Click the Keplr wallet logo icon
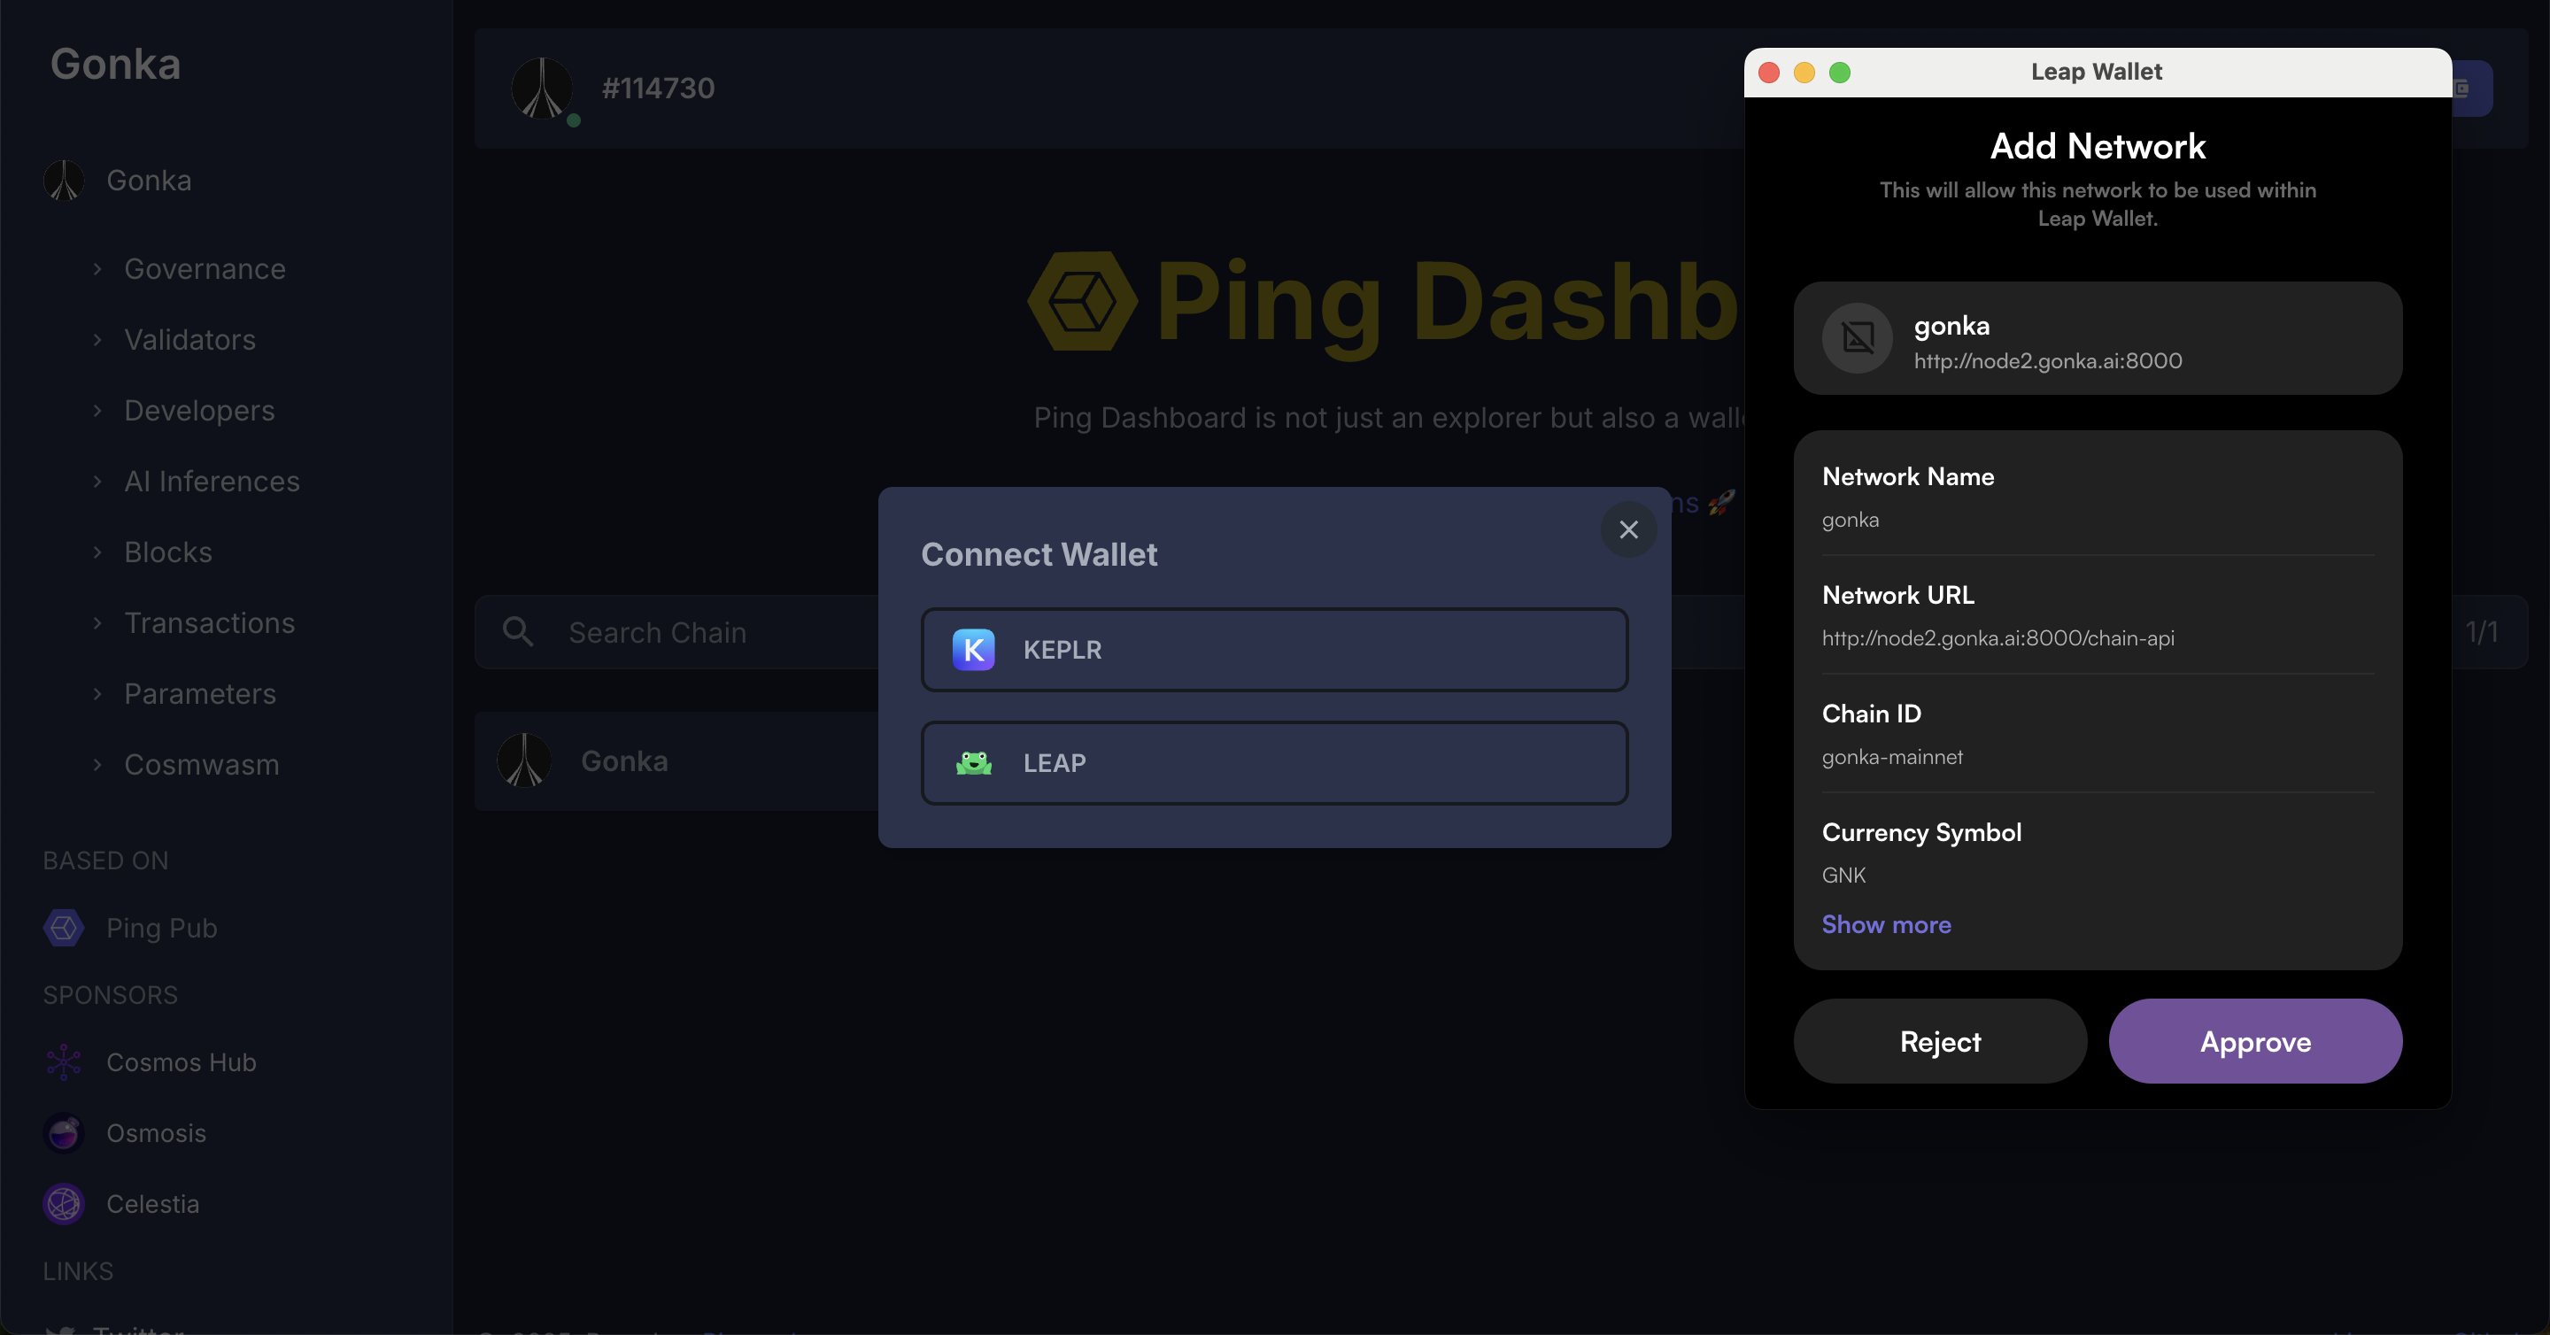Screen dimensions: 2550x1335 tap(973, 649)
